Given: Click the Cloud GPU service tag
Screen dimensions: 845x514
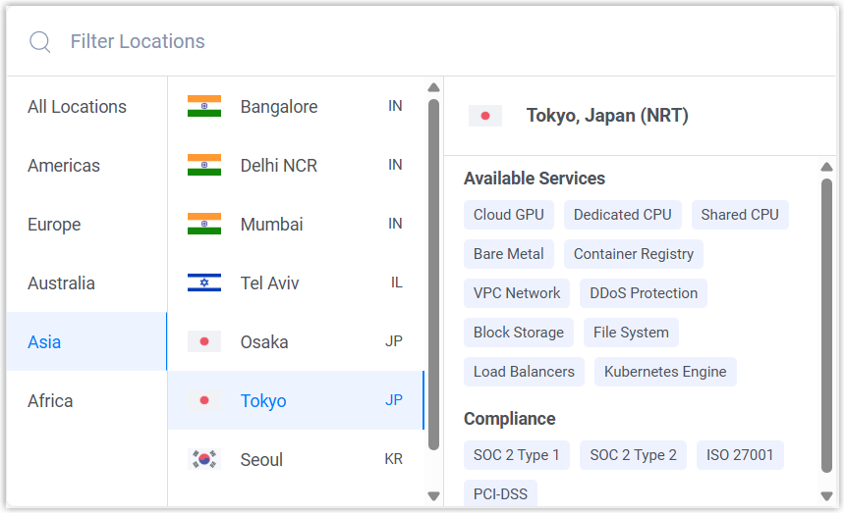Looking at the screenshot, I should pyautogui.click(x=508, y=215).
